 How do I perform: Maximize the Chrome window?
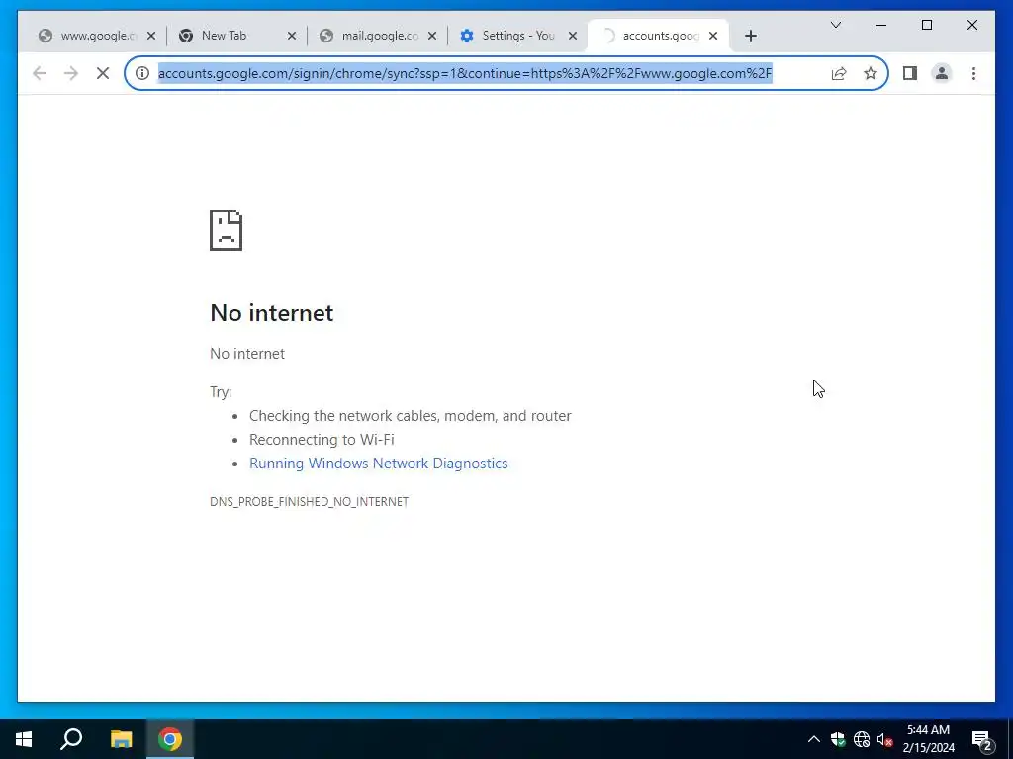(926, 25)
